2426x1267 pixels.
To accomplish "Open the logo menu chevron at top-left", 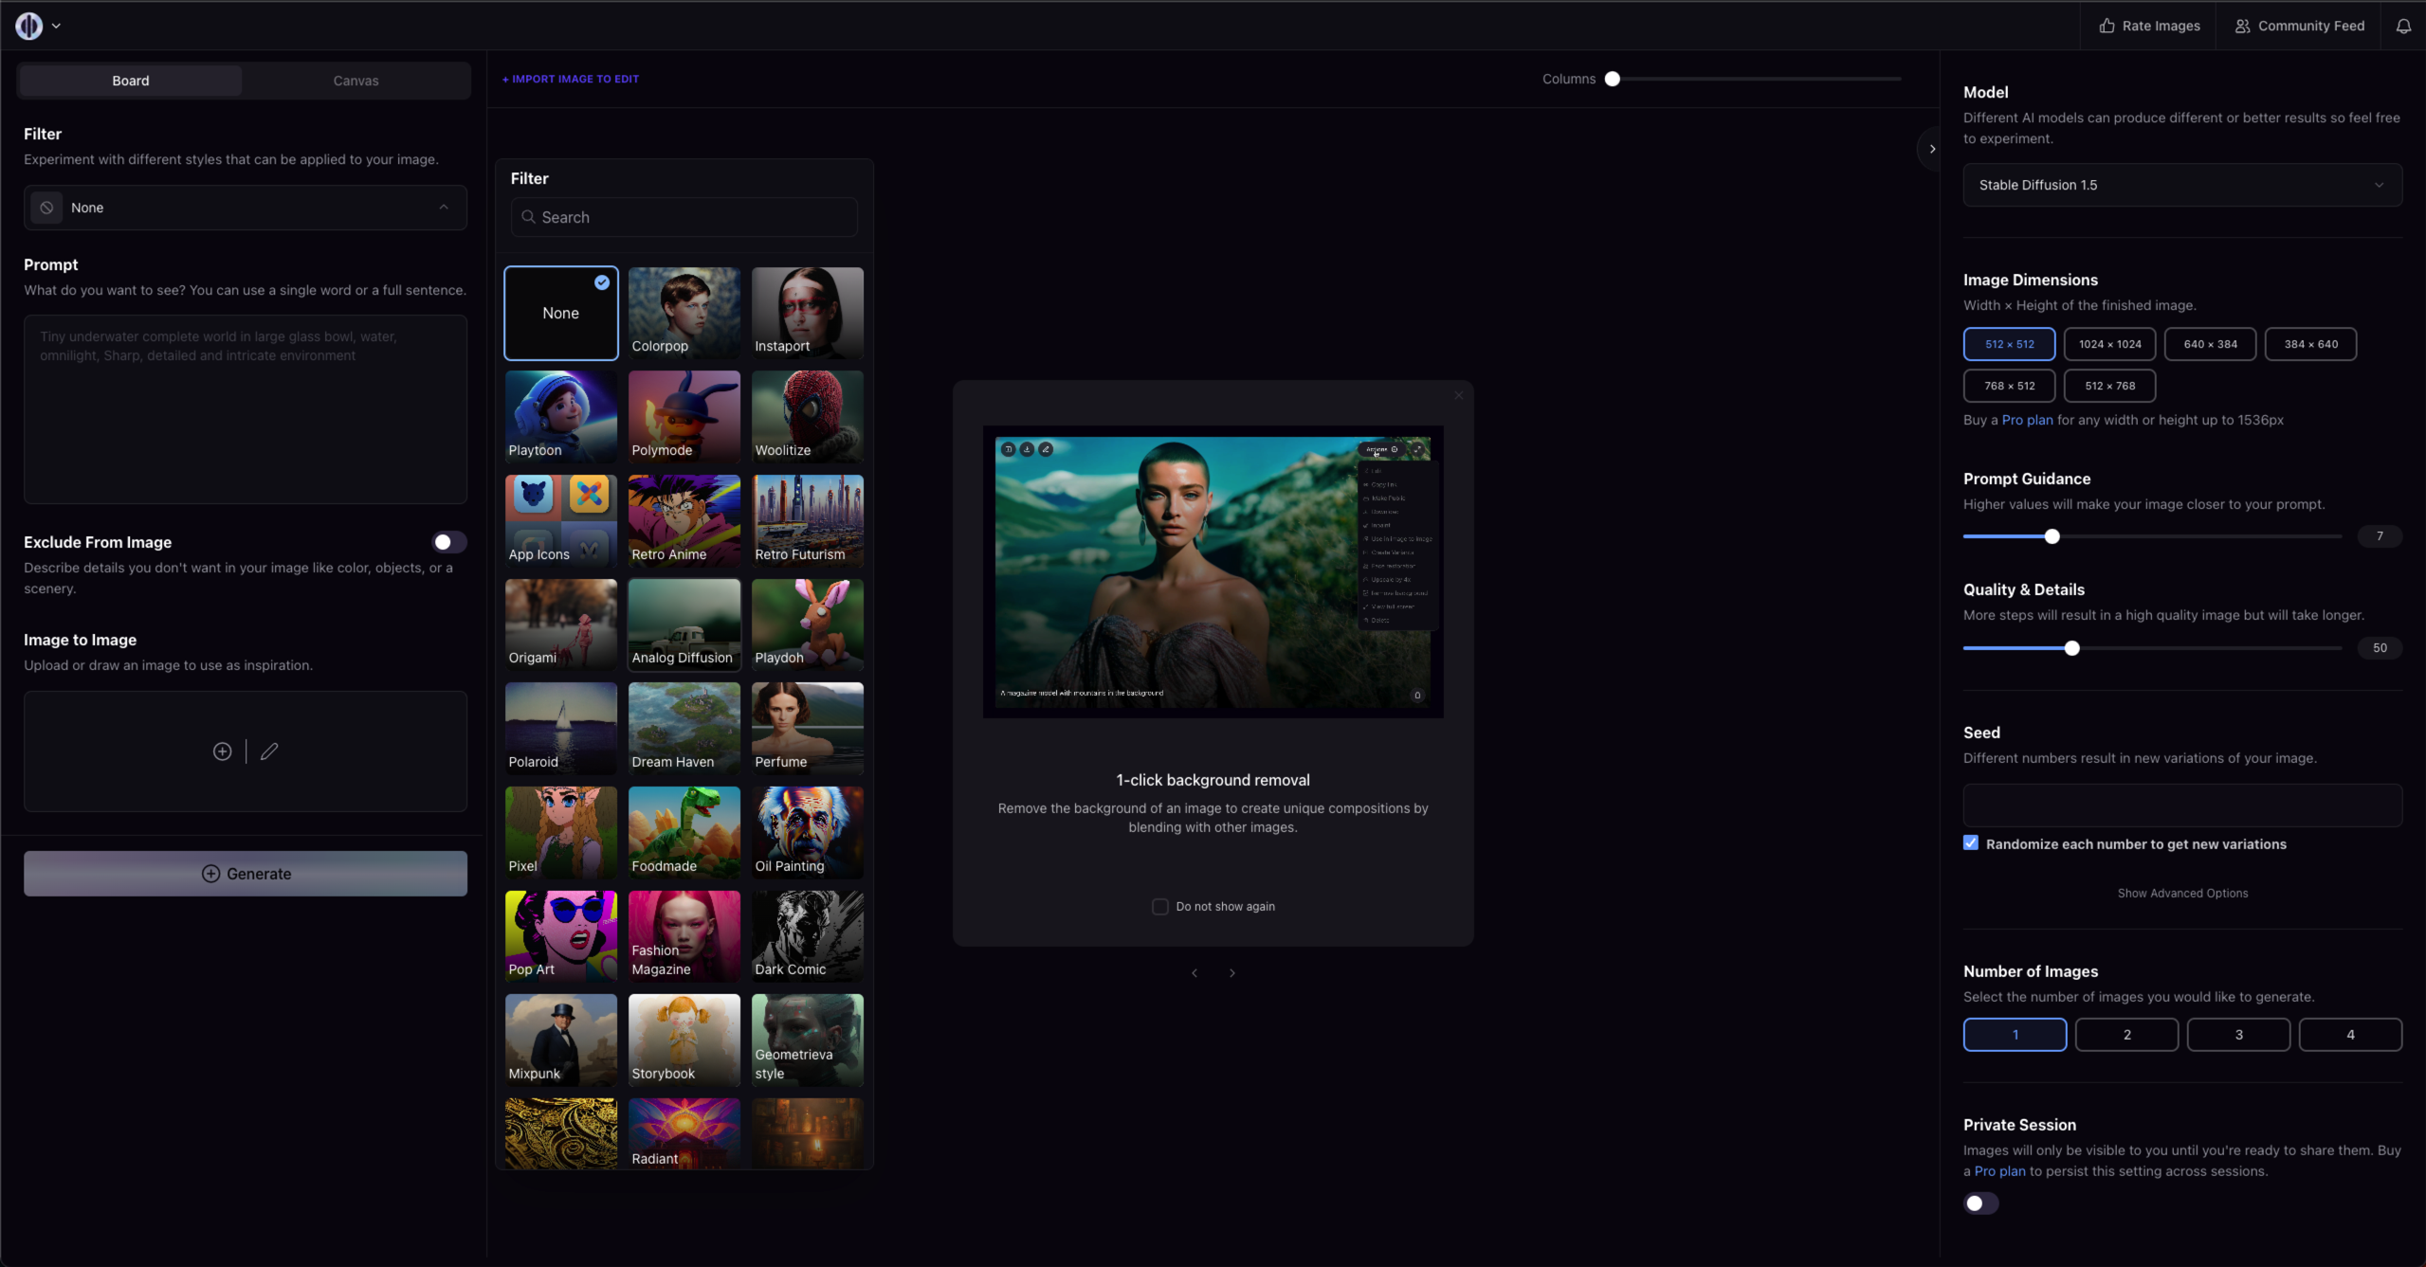I will [x=56, y=27].
